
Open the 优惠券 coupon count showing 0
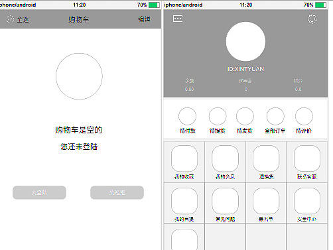pos(245,85)
